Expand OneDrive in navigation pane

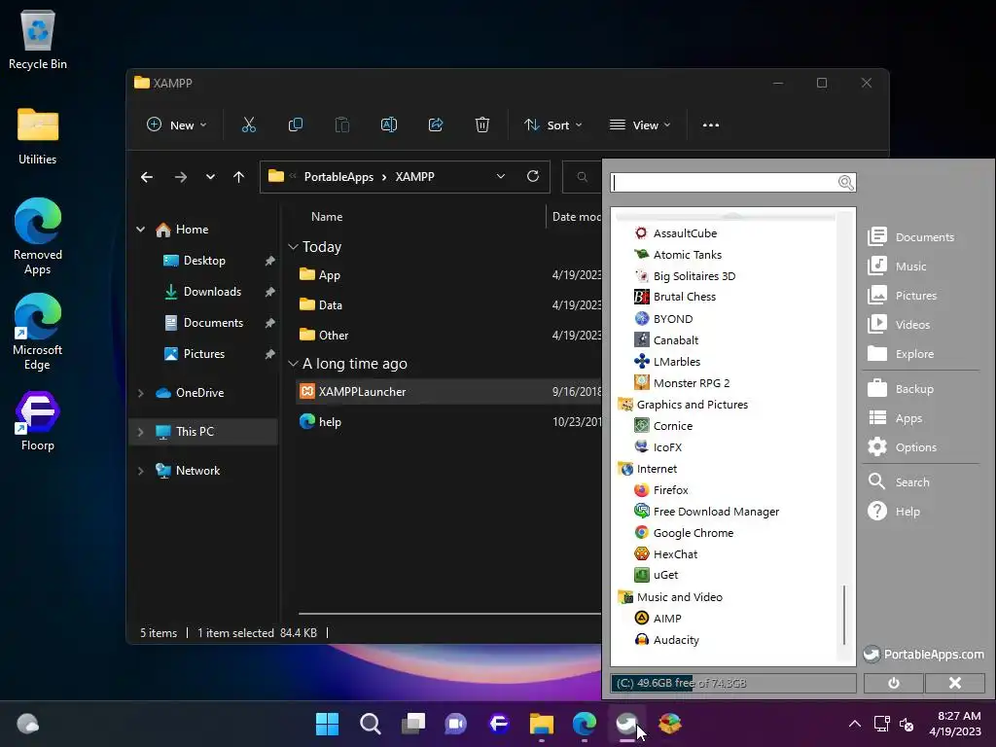click(x=140, y=393)
